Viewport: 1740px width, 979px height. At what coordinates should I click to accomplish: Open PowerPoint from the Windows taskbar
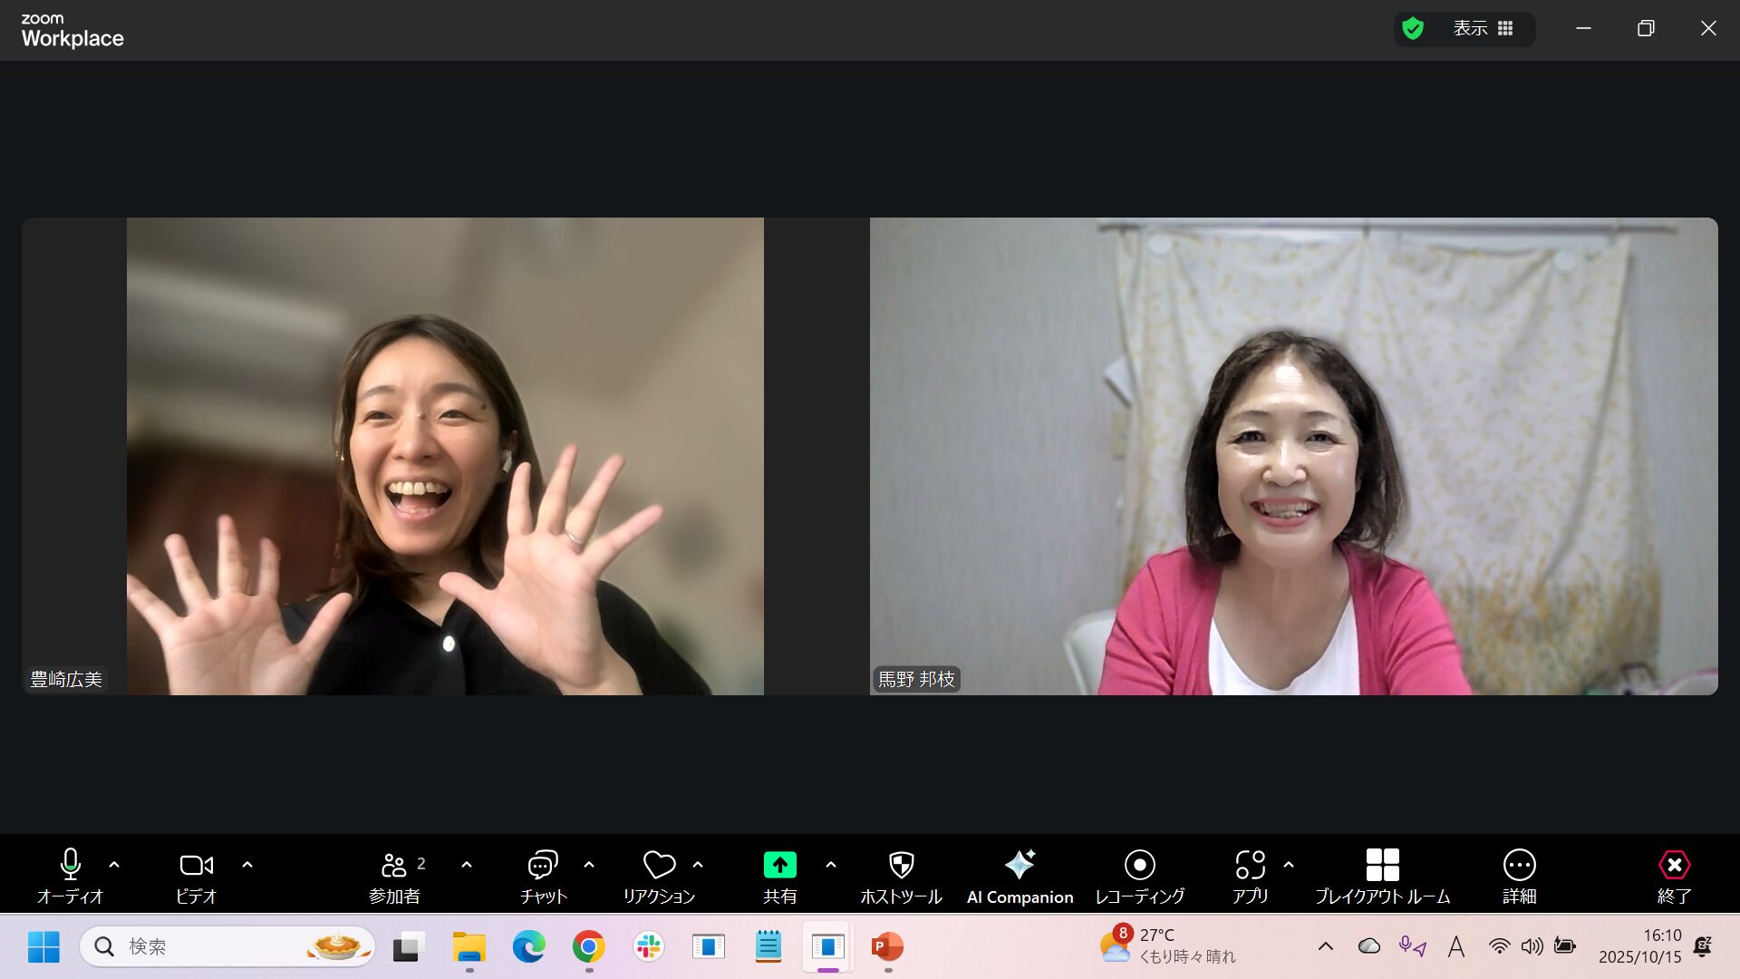click(887, 946)
